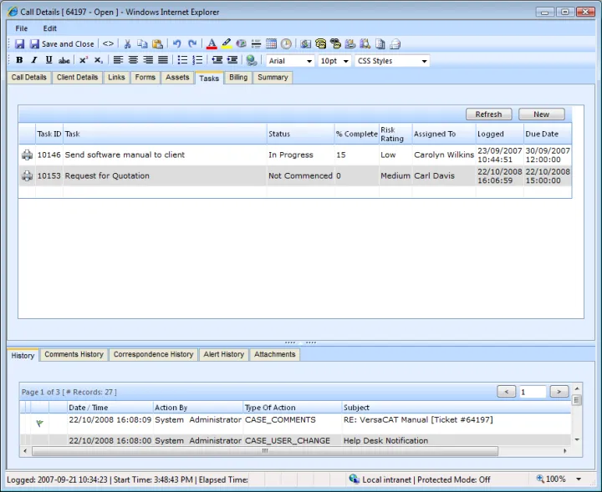Go to next history page

[x=559, y=392]
